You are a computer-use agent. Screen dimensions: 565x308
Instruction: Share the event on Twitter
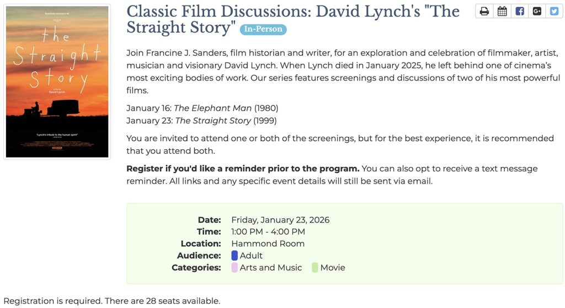point(555,11)
